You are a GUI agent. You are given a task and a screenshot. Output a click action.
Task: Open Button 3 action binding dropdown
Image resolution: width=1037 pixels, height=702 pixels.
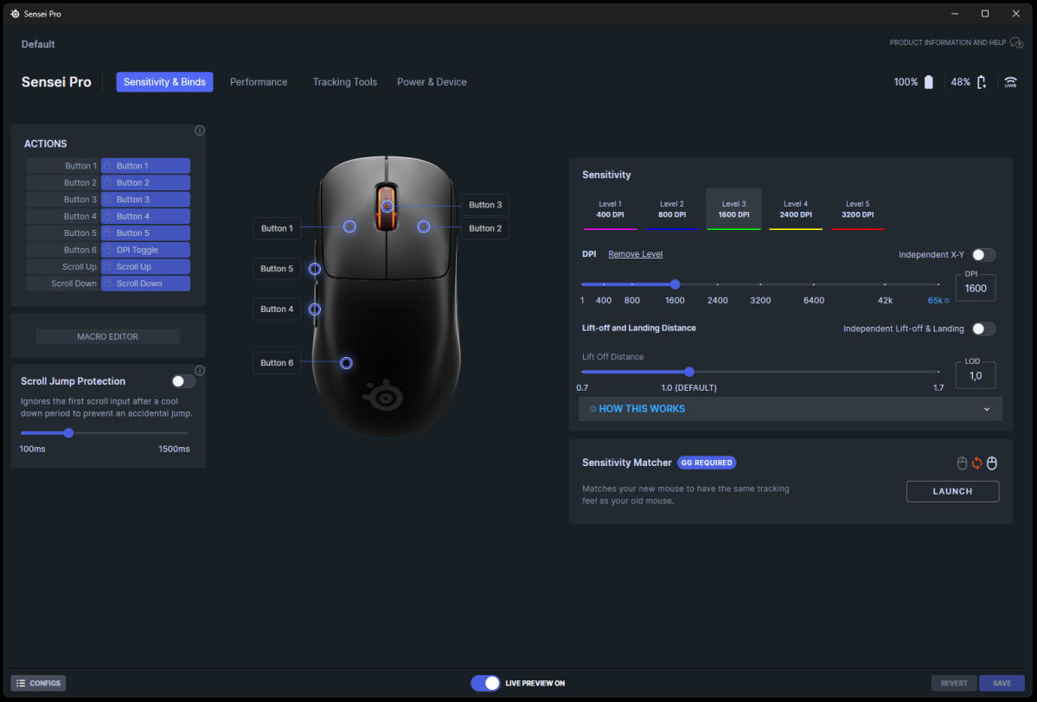coord(145,200)
